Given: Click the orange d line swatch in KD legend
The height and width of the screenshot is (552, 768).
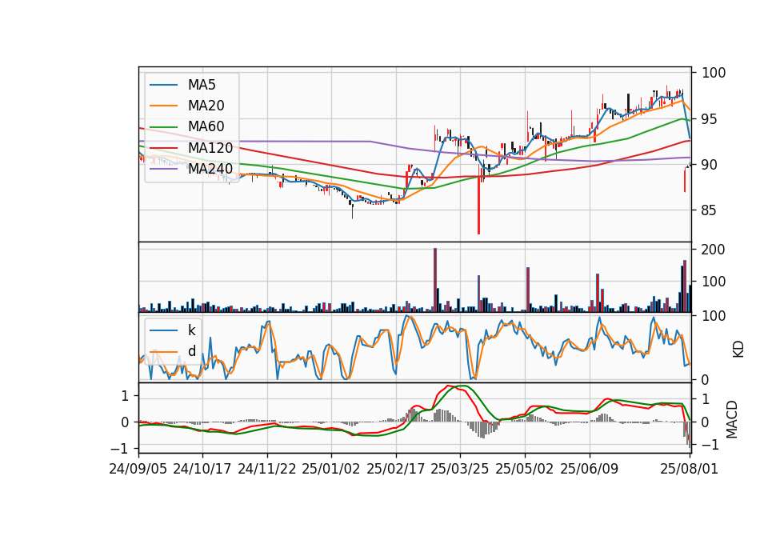Looking at the screenshot, I should click(163, 351).
